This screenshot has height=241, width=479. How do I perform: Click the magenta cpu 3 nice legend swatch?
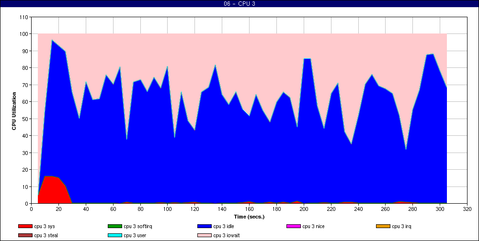coord(294,226)
